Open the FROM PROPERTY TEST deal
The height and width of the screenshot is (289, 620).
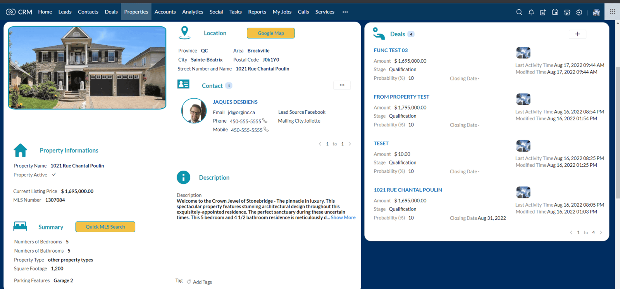point(401,97)
